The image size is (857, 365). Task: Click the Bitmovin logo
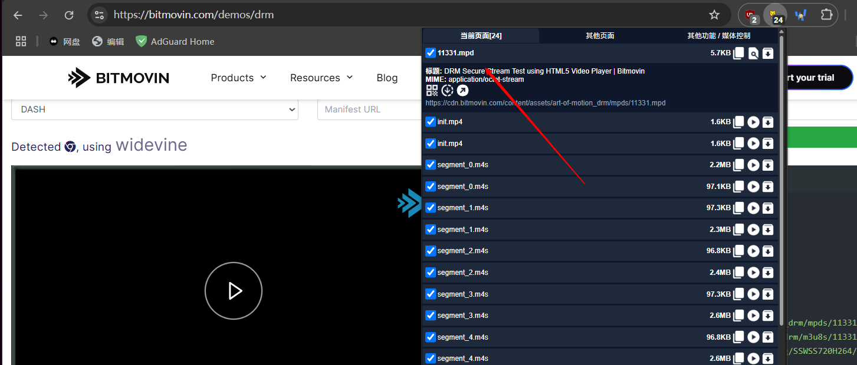click(x=119, y=78)
